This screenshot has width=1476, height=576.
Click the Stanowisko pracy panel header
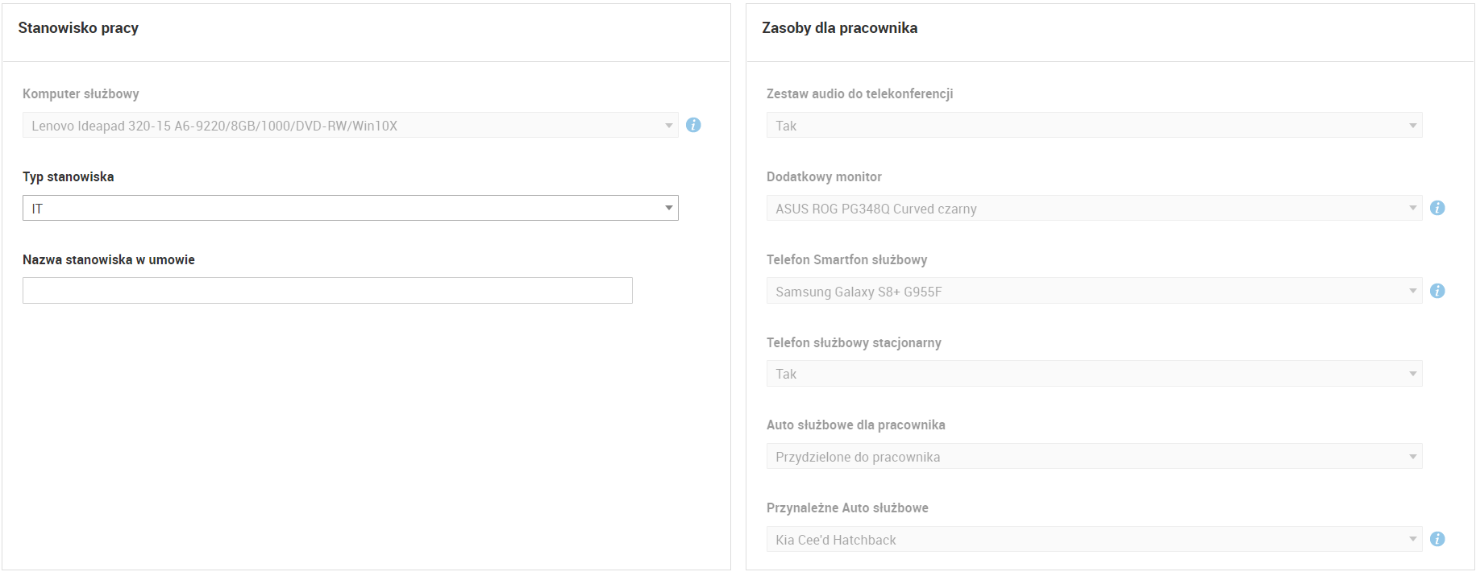pos(78,28)
